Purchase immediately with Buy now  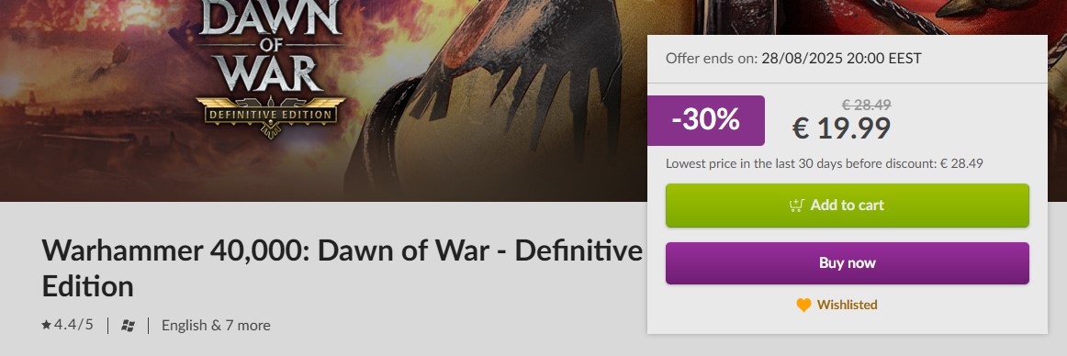(848, 263)
